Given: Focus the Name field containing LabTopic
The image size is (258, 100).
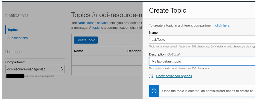Looking at the screenshot, I should click(x=202, y=40).
